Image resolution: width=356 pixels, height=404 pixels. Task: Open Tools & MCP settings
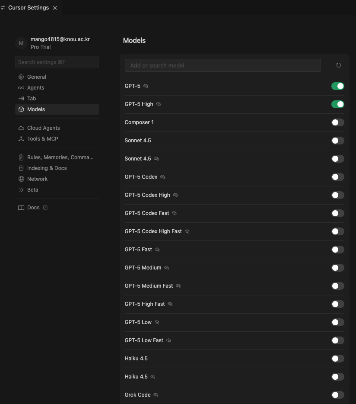tap(57, 138)
